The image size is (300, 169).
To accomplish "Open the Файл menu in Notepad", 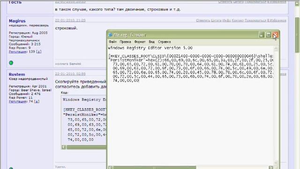I will 112,42.
